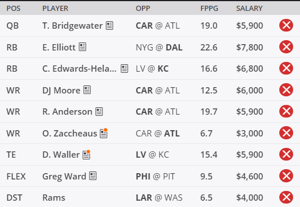Remove D. Waller from TE slot
Screen dimensions: 300x207
286,154
